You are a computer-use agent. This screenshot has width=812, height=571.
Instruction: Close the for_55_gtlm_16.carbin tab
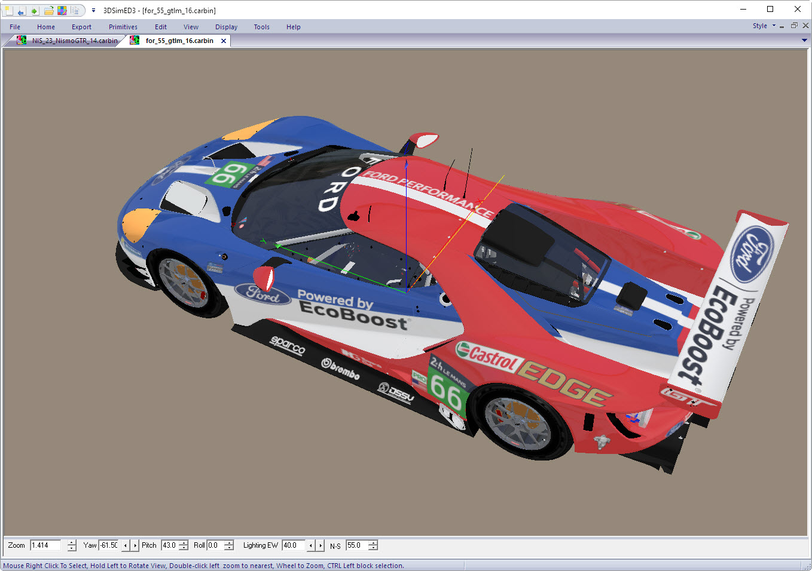[x=224, y=41]
